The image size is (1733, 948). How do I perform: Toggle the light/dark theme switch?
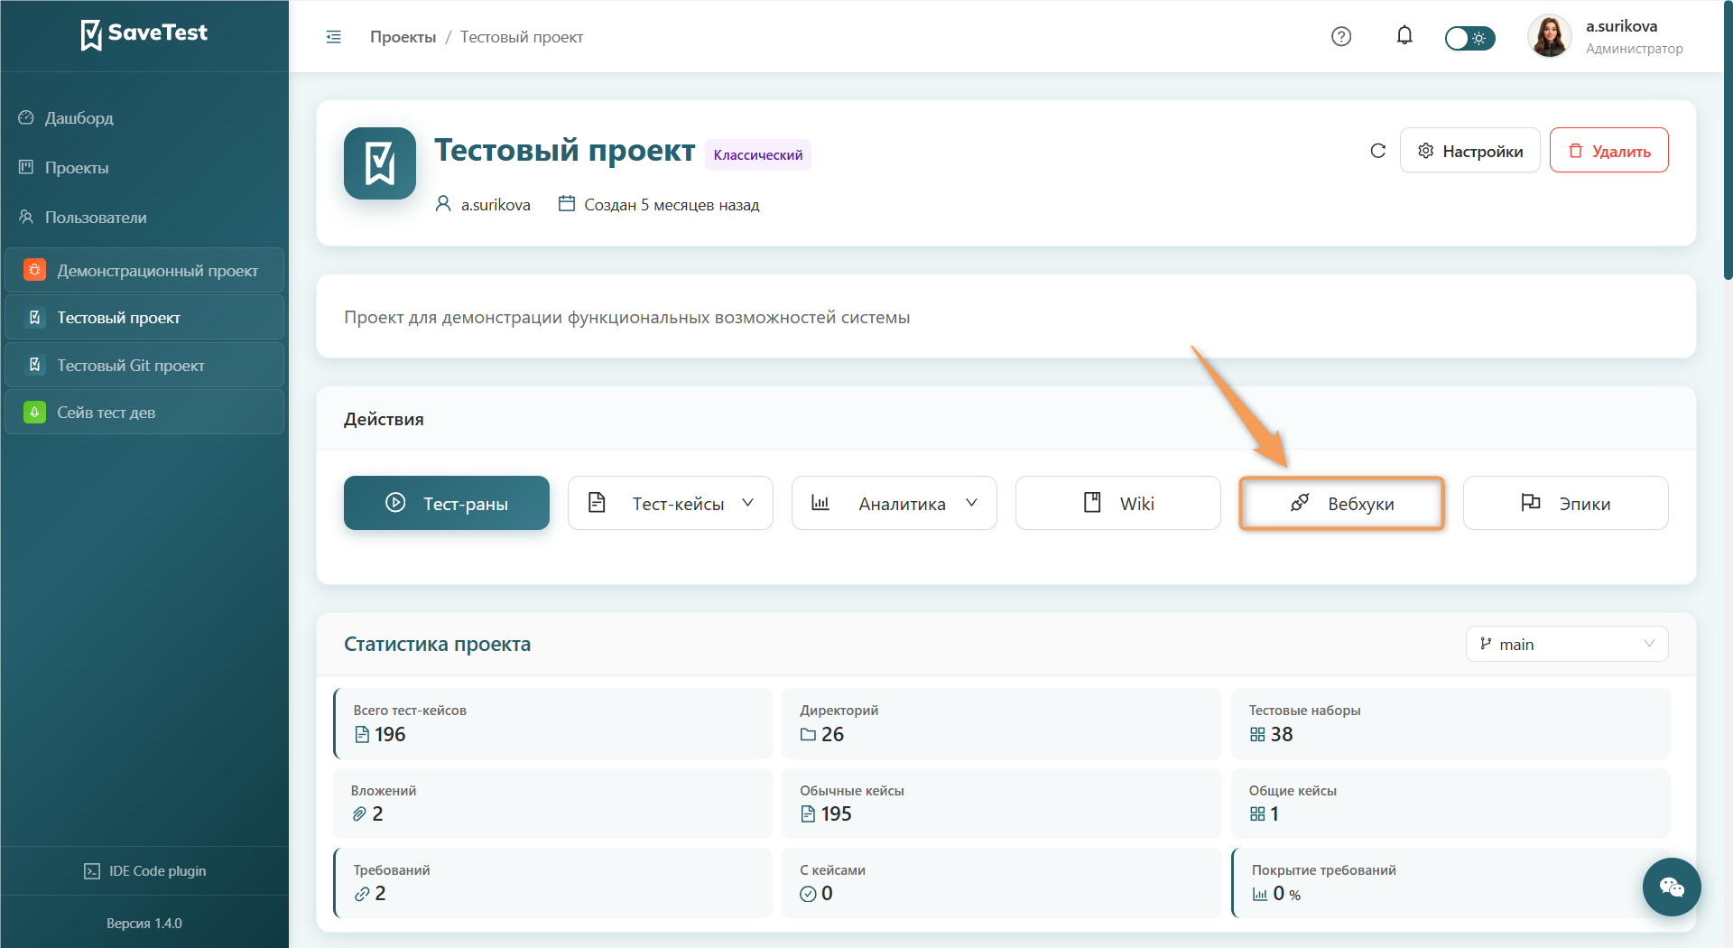pos(1469,38)
